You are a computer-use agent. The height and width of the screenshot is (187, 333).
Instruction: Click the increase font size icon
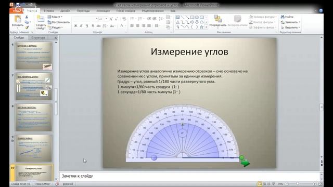(111, 19)
